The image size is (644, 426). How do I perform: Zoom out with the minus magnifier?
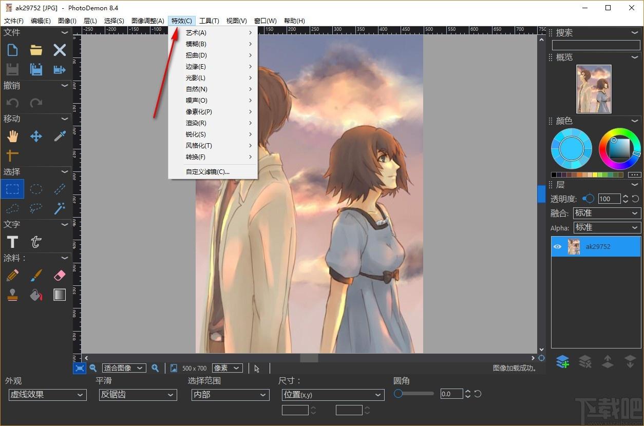pos(93,368)
